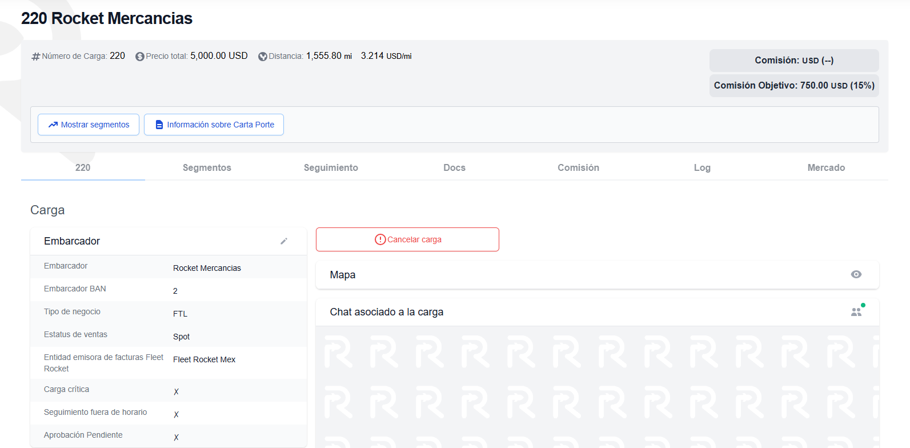Click the Embarcador BAN label

click(x=75, y=289)
